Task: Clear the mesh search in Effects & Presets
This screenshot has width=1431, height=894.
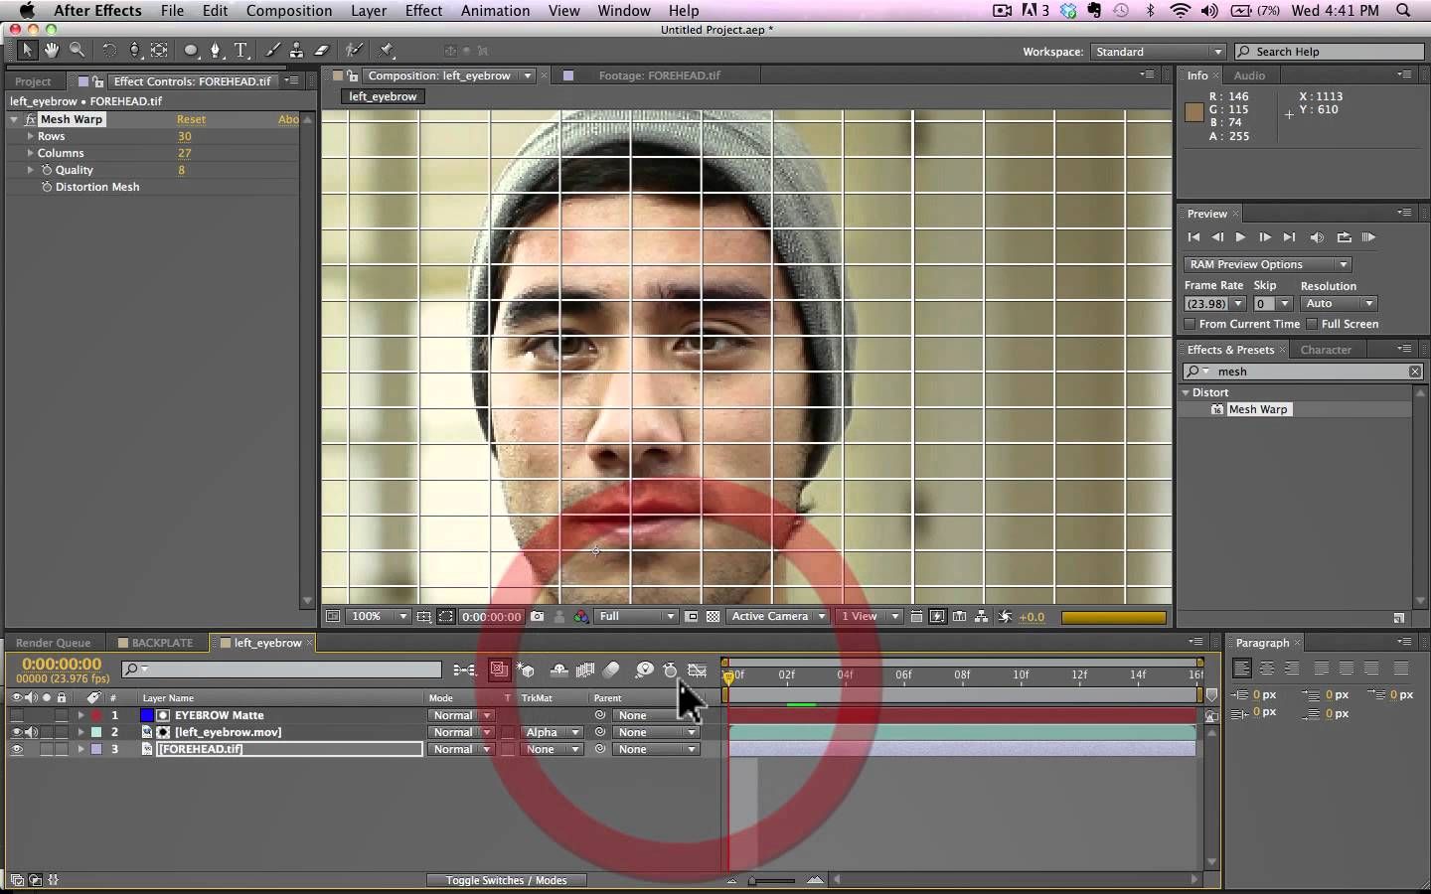Action: 1414,372
